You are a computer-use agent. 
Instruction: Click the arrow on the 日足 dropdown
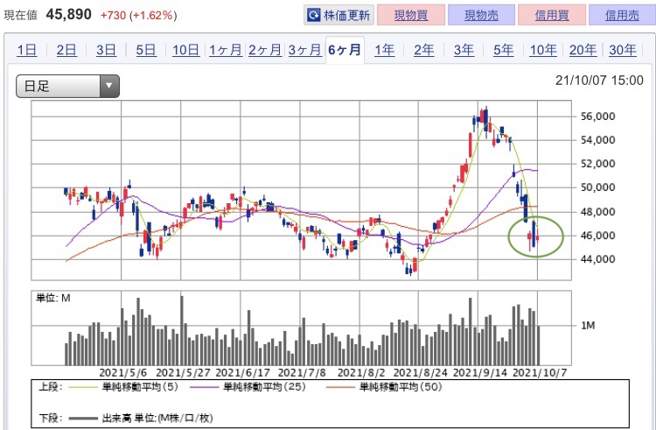point(109,86)
